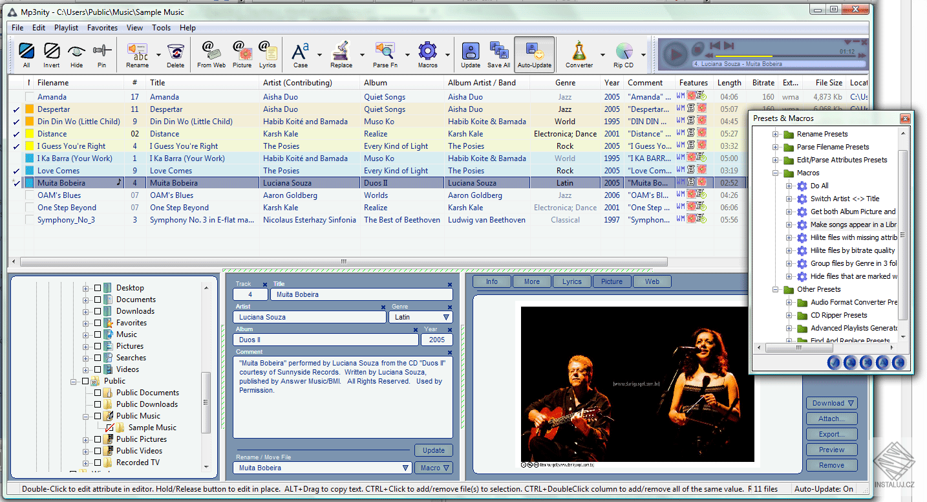Viewport: 927px width, 502px height.
Task: Switch to the Picture tab
Action: coord(611,281)
